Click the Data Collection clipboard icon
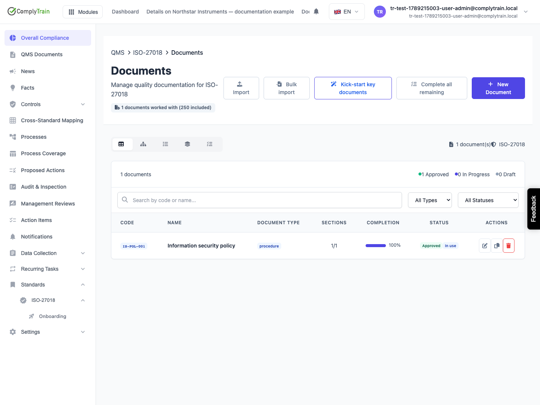Image resolution: width=540 pixels, height=405 pixels. pyautogui.click(x=13, y=253)
